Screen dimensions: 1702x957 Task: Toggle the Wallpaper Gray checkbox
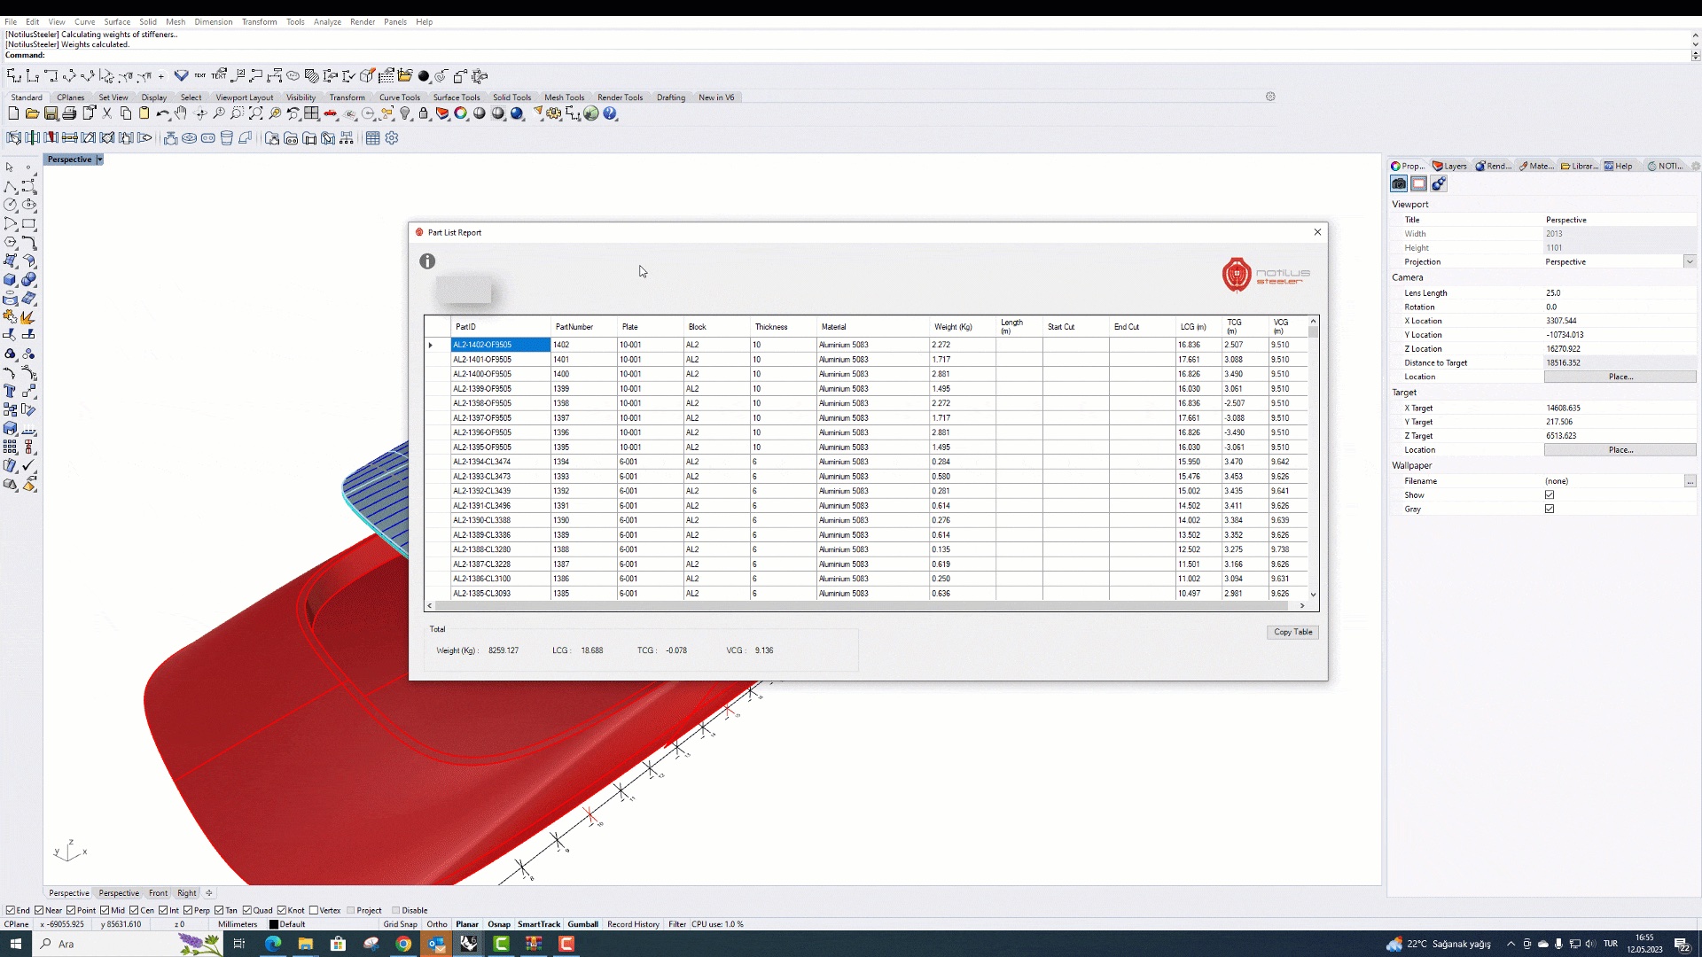coord(1550,510)
